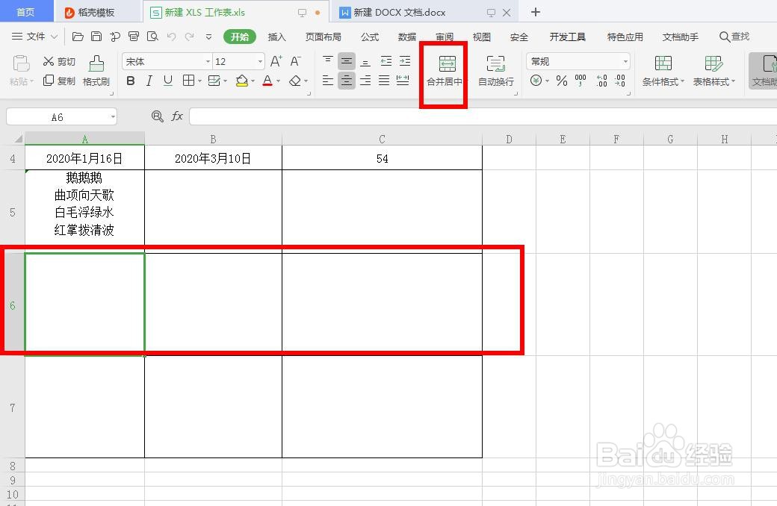The image size is (777, 506).
Task: Click the 开始 ribbon tab
Action: click(x=239, y=37)
